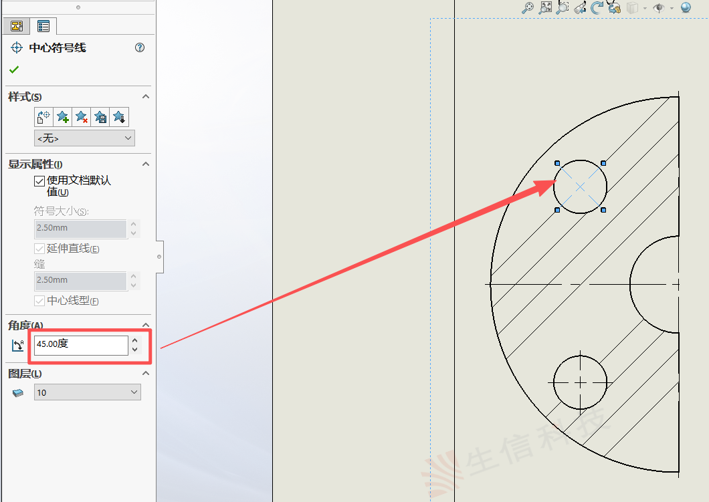The image size is (709, 502).
Task: Confirm with the green checkmark
Action: point(14,70)
